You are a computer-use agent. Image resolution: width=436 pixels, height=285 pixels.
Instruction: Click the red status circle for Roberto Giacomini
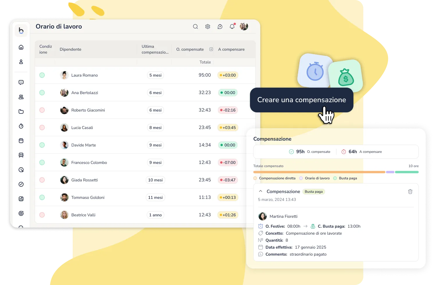(42, 110)
